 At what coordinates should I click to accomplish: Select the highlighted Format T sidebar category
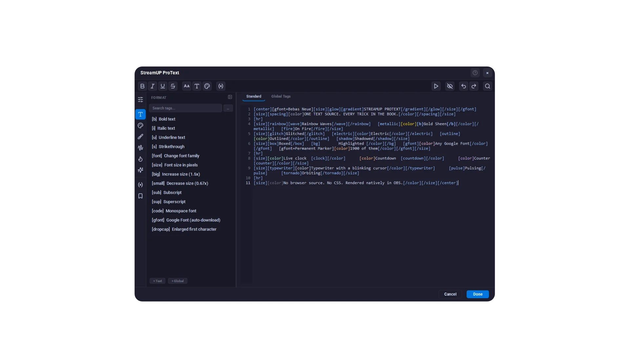coord(140,114)
